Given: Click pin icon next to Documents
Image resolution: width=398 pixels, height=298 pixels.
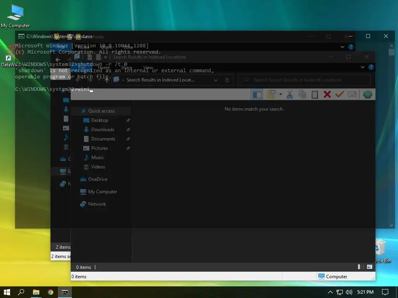Looking at the screenshot, I should point(128,139).
